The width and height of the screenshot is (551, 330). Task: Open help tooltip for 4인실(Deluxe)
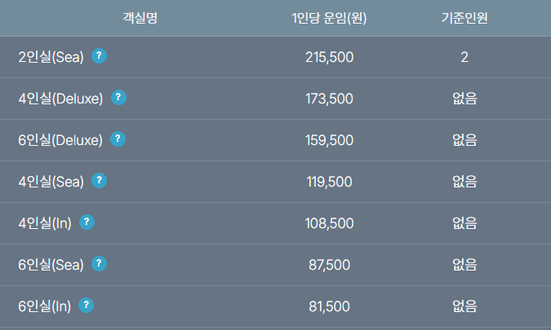118,98
